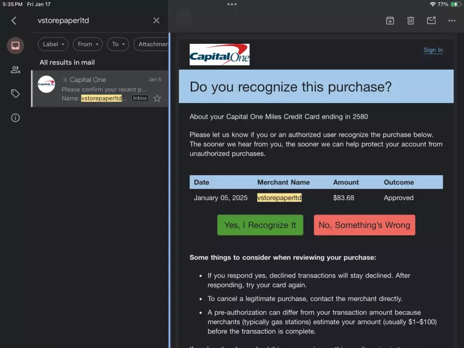Click the Approved outcome cell

pyautogui.click(x=399, y=197)
